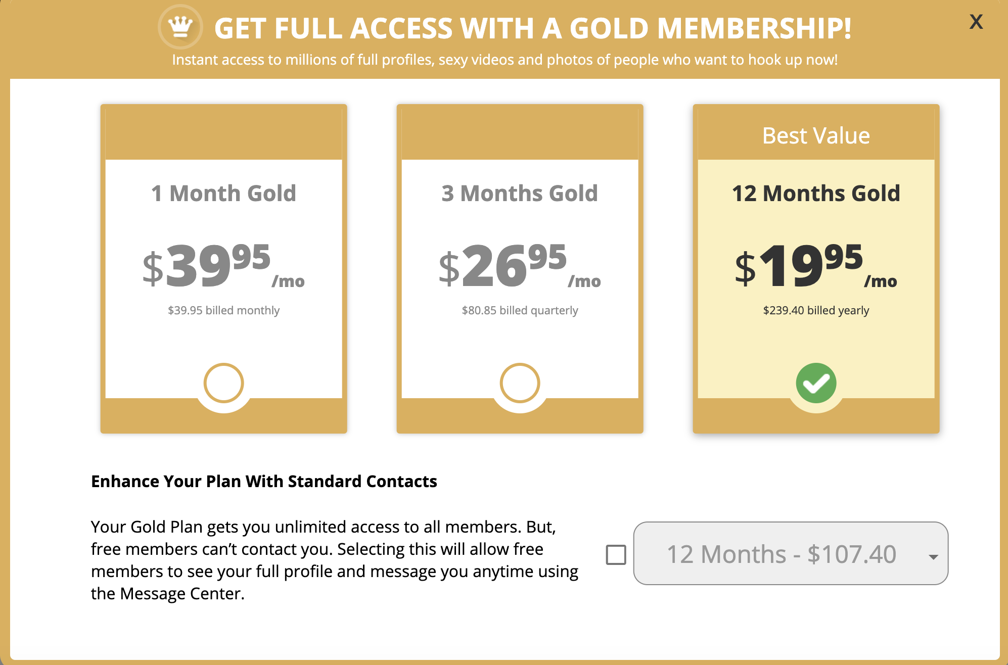Screen dimensions: 1008x665
Task: Click the green checkmark on 12 Months Gold
Action: (x=816, y=383)
